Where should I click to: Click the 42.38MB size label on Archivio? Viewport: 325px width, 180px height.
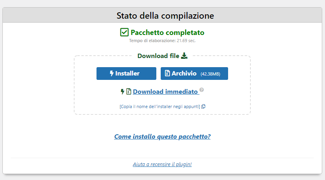[210, 74]
